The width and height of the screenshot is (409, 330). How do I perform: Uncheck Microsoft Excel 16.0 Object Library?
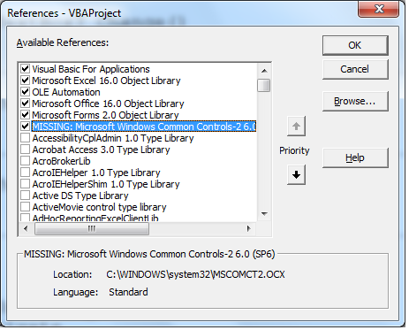[x=26, y=81]
